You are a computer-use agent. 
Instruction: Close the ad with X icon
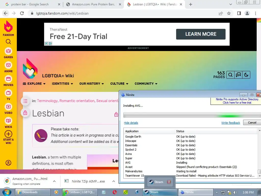[46, 43]
